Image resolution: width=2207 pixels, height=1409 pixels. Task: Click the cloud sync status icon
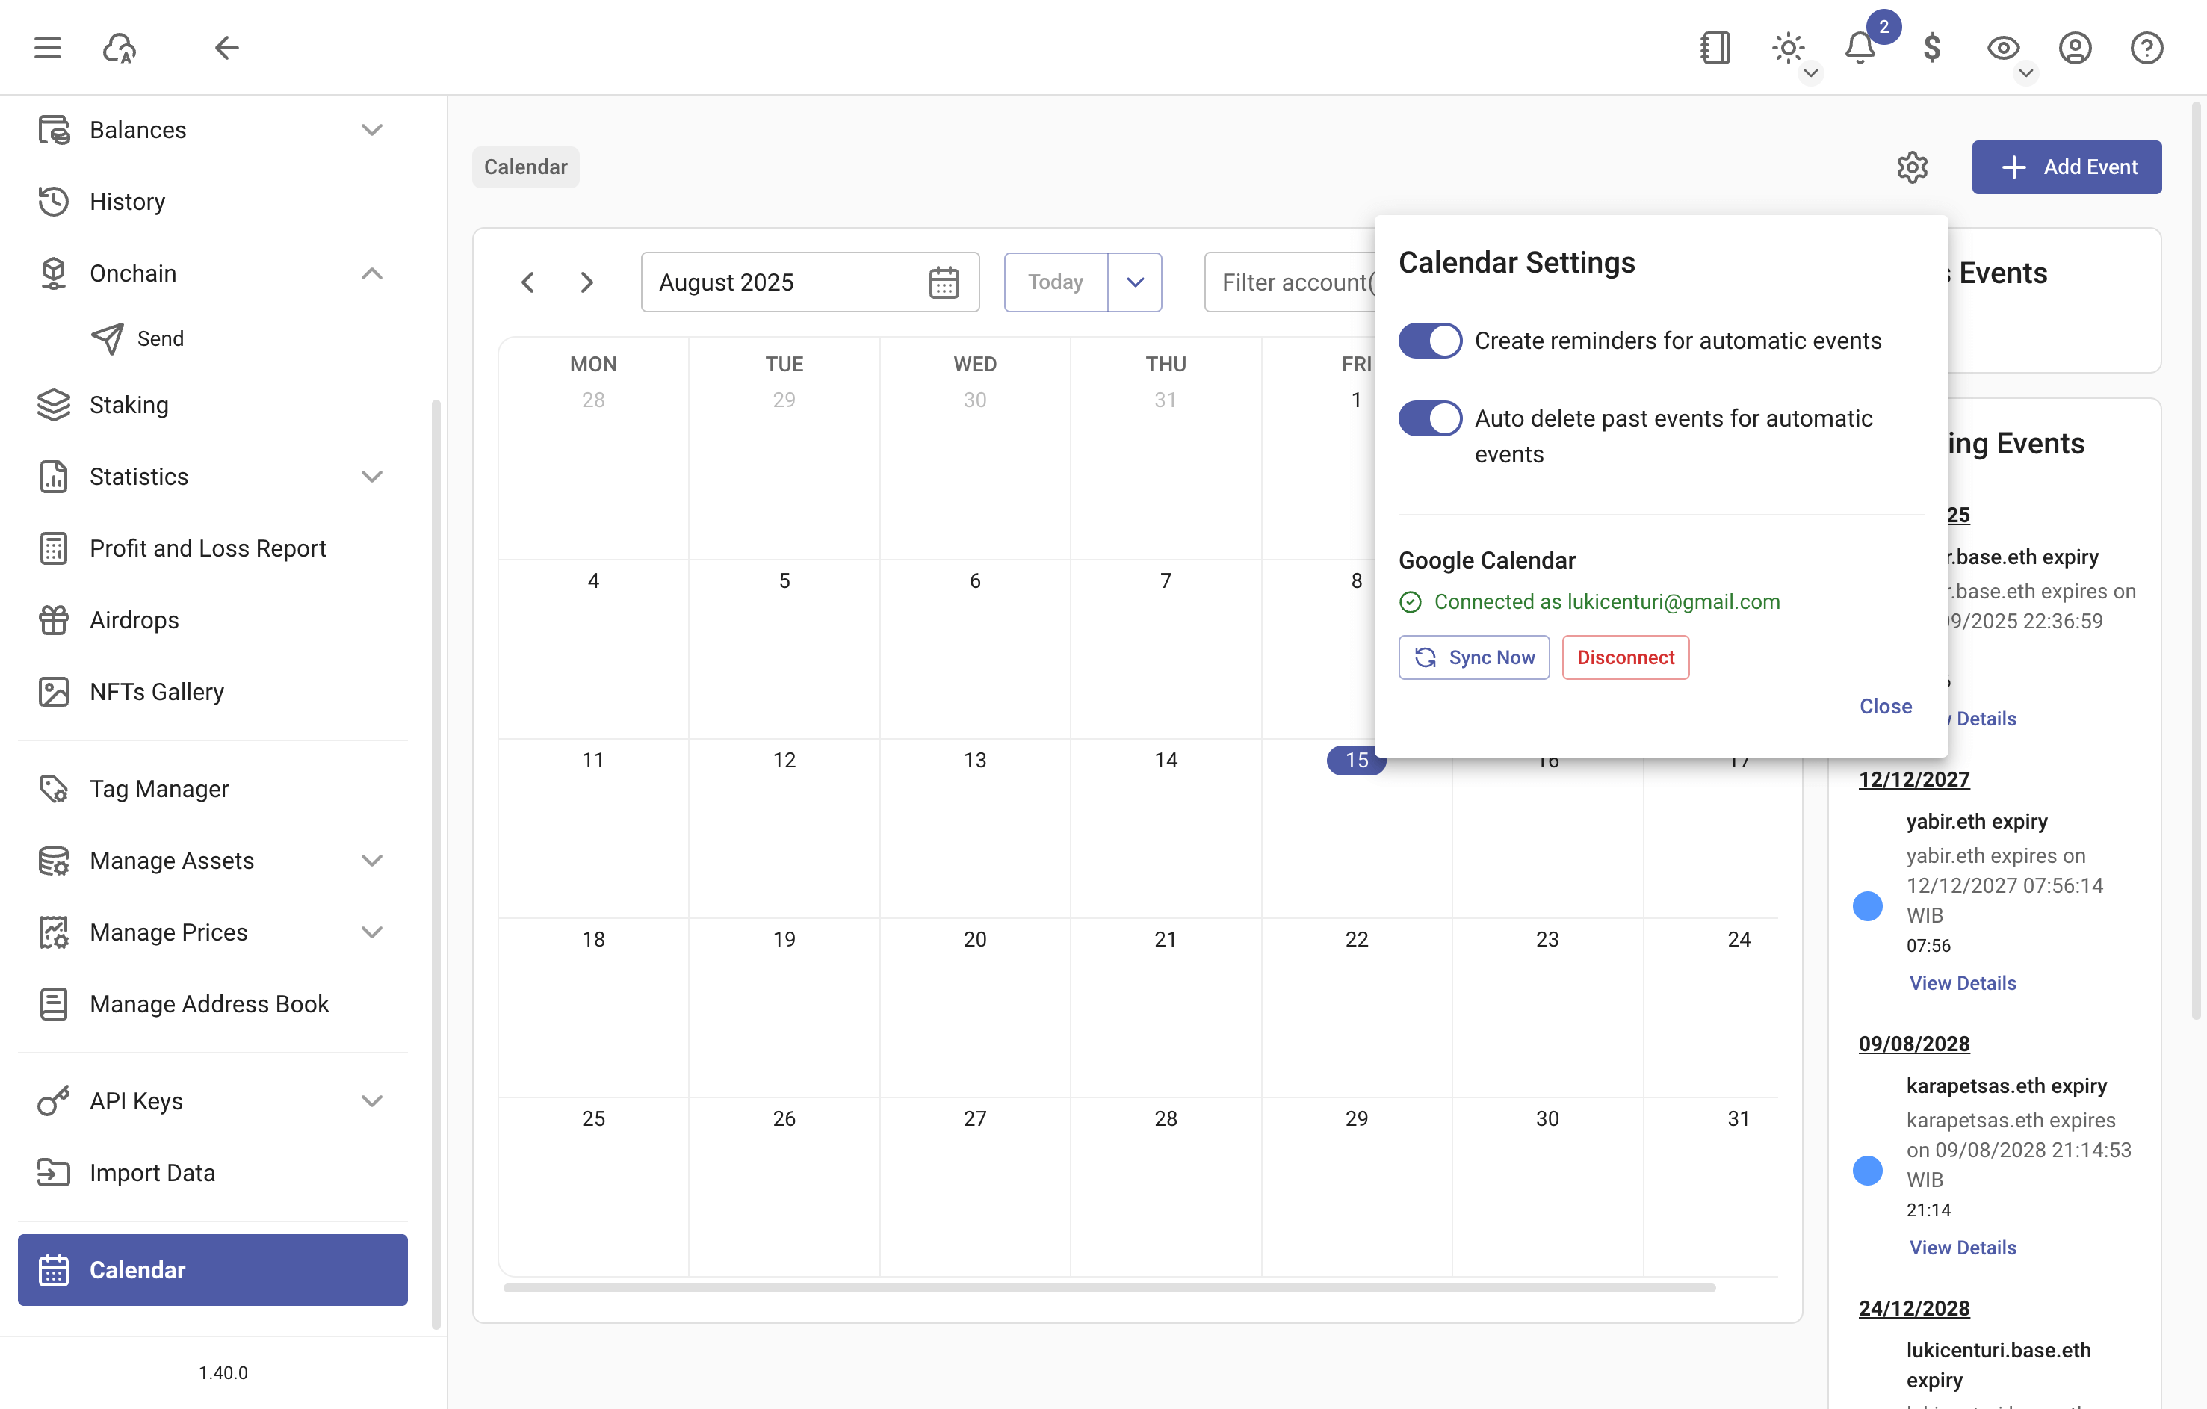point(119,47)
